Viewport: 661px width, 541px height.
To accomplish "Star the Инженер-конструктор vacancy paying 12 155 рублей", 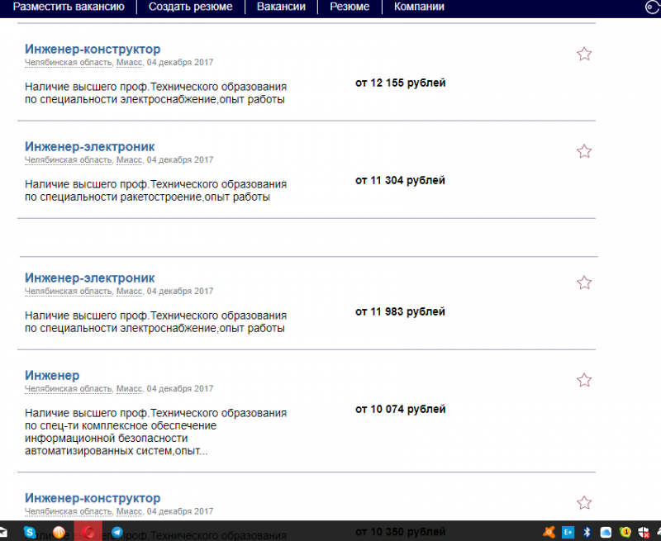I will (x=584, y=54).
